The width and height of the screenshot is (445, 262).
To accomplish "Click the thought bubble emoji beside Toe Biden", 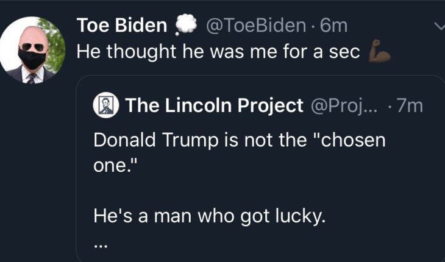I will click(185, 26).
